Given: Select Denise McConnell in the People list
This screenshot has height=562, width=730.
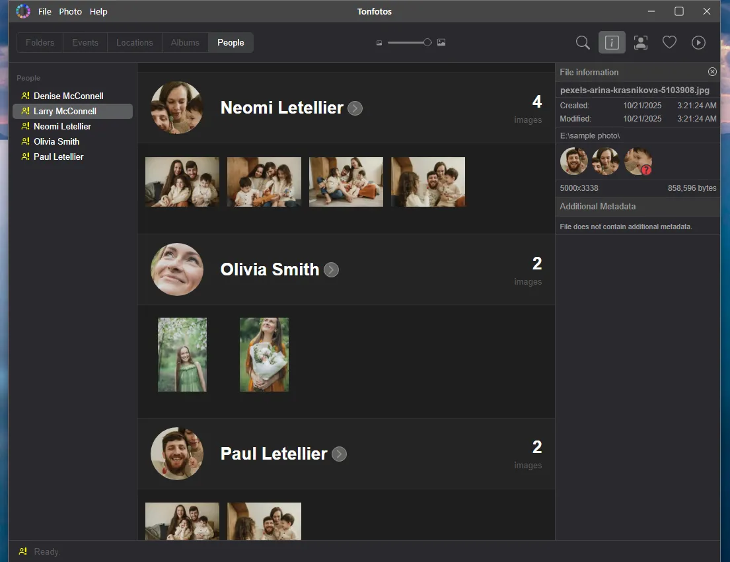Looking at the screenshot, I should tap(67, 96).
